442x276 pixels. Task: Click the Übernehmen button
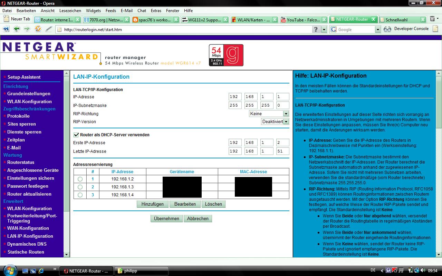[x=166, y=218]
